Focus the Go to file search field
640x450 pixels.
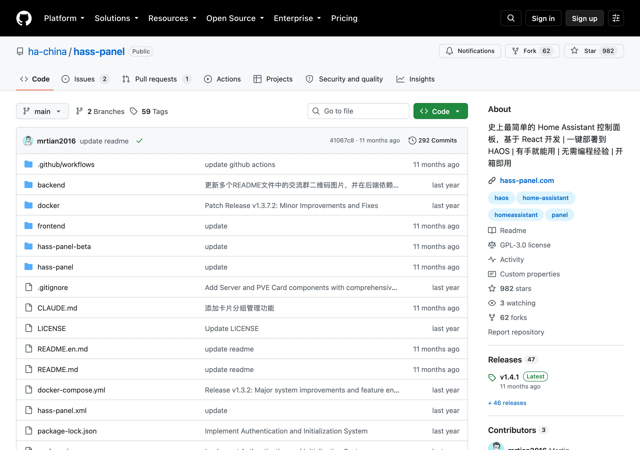click(x=358, y=111)
